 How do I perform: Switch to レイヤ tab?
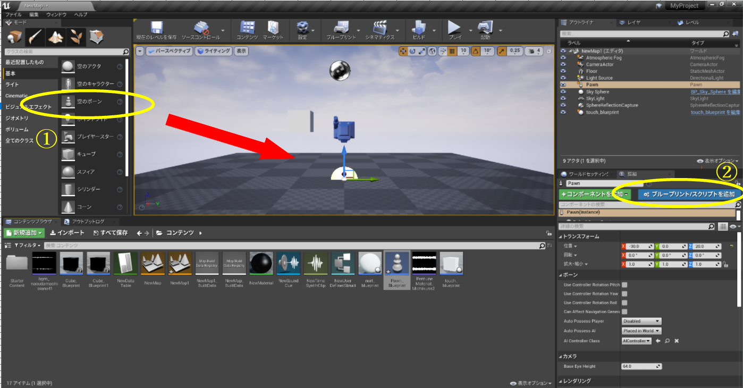[x=634, y=23]
